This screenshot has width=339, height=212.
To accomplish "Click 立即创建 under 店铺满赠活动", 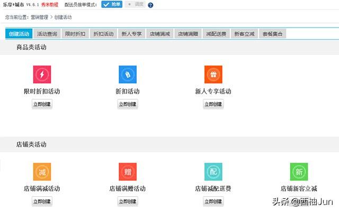I will [127, 201].
